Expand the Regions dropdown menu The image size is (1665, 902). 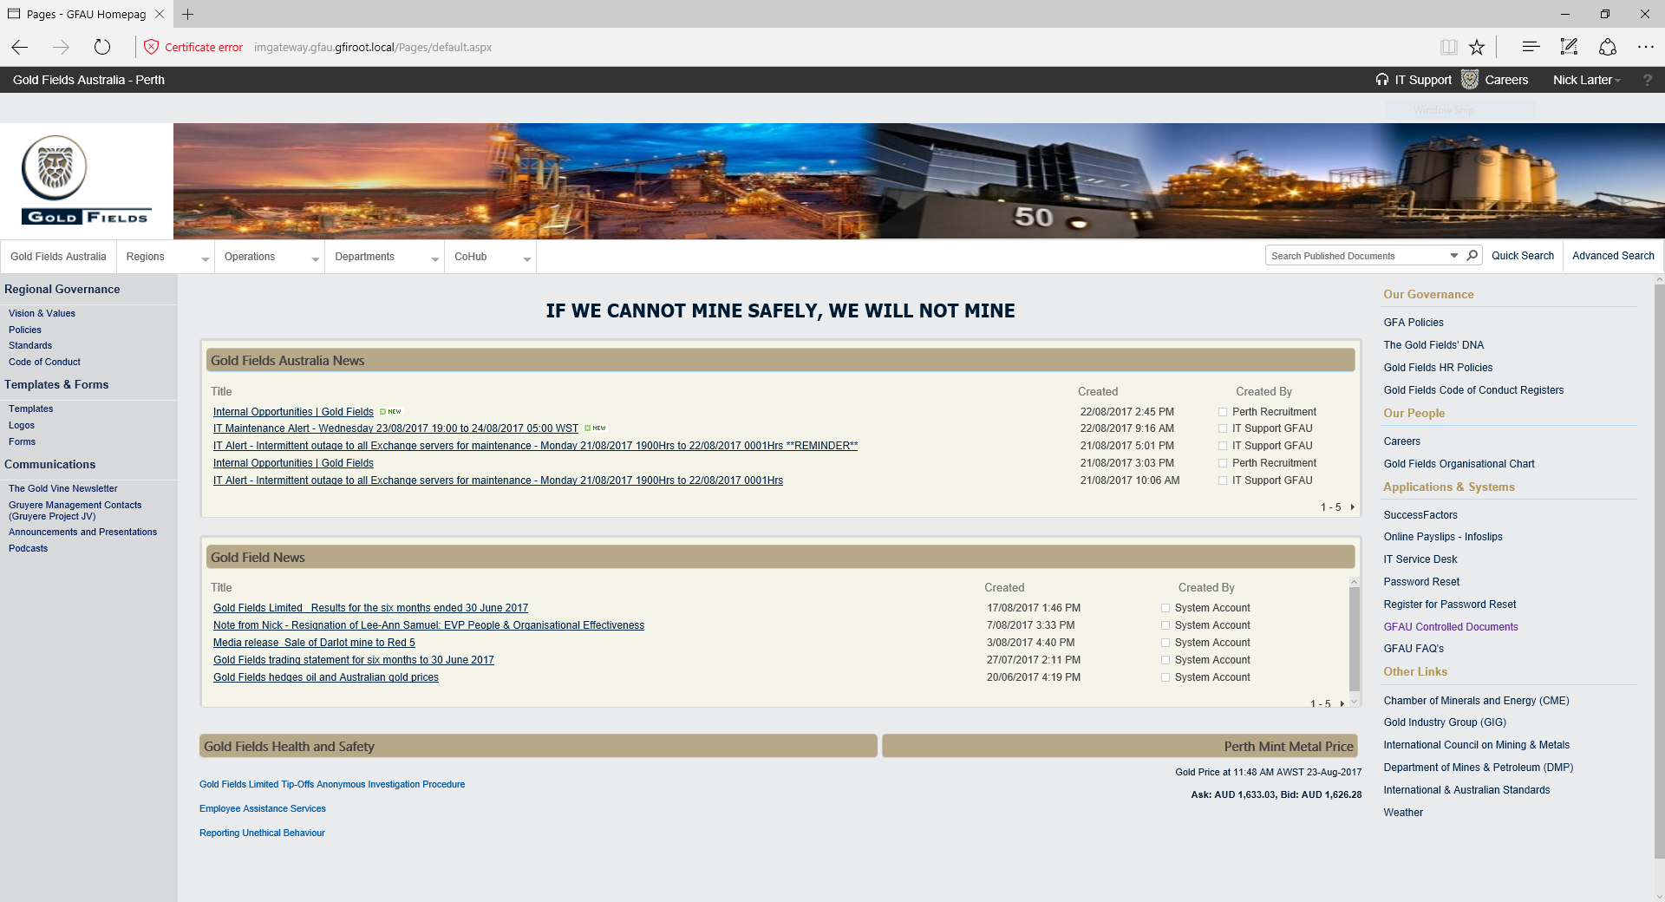205,258
